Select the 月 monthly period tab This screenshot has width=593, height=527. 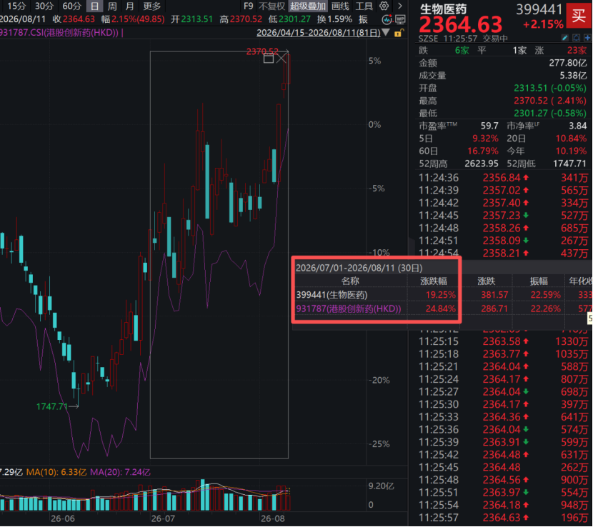129,6
